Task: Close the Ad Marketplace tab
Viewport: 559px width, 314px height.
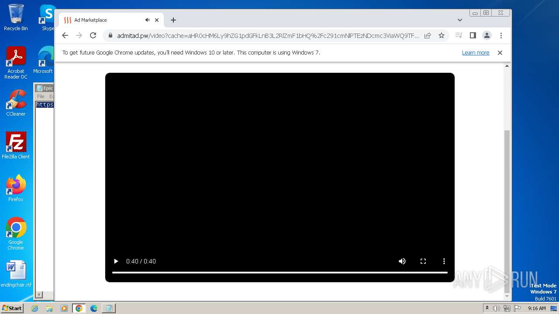Action: (157, 20)
